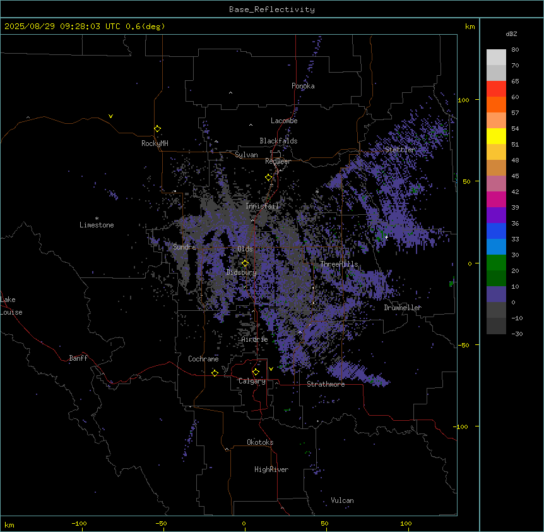Click the timestamp 2025/08/29 09:28:03 UTC
The image size is (544, 532).
click(62, 27)
